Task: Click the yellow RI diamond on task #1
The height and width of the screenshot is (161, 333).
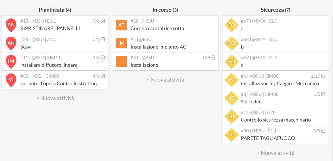Action: click(x=232, y=116)
